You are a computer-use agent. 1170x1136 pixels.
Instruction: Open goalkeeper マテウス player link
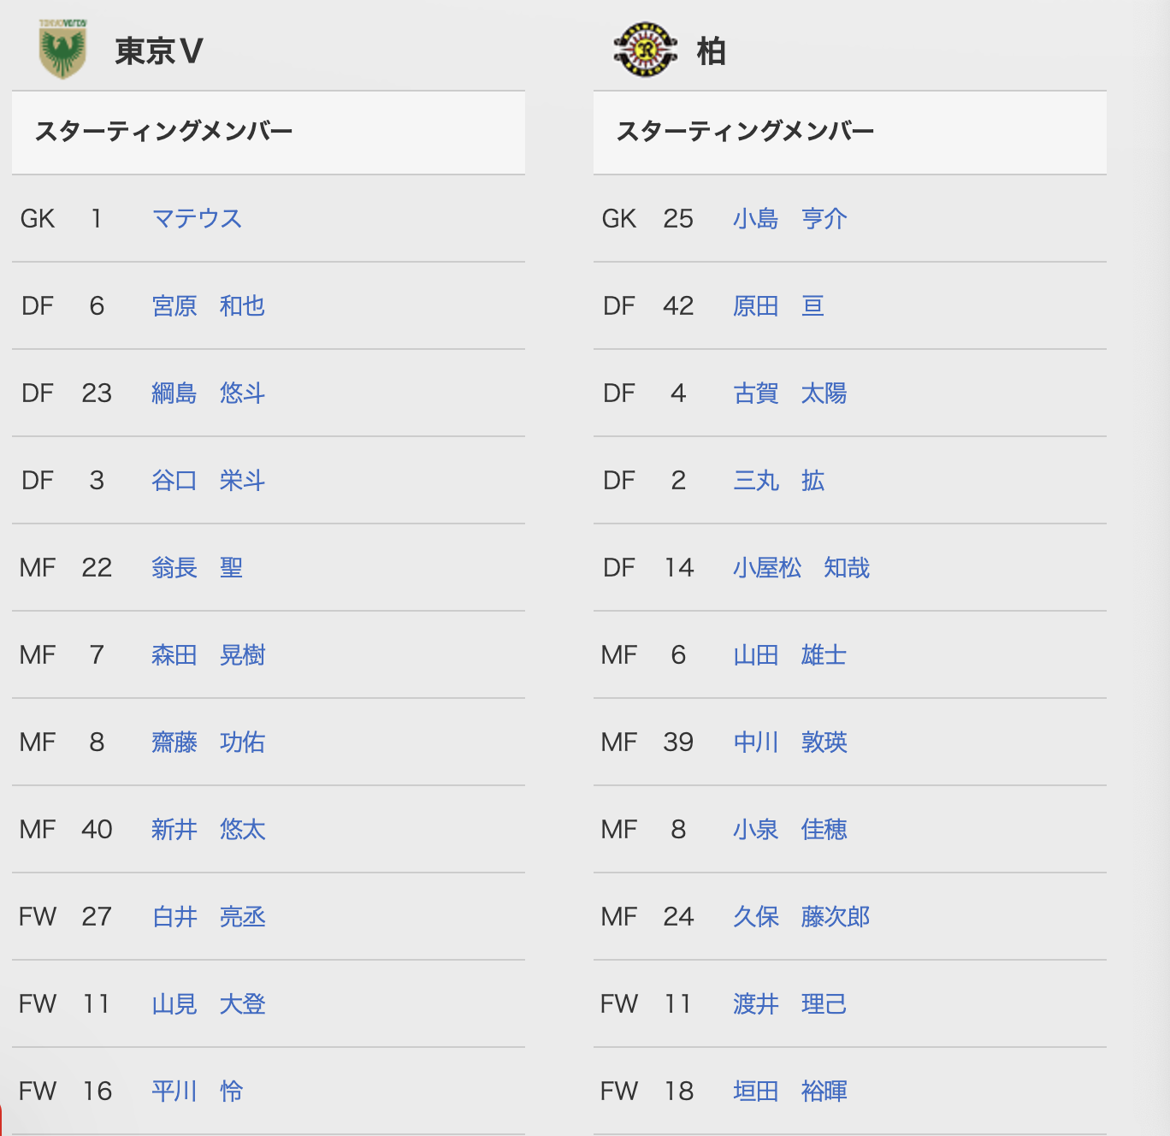197,218
